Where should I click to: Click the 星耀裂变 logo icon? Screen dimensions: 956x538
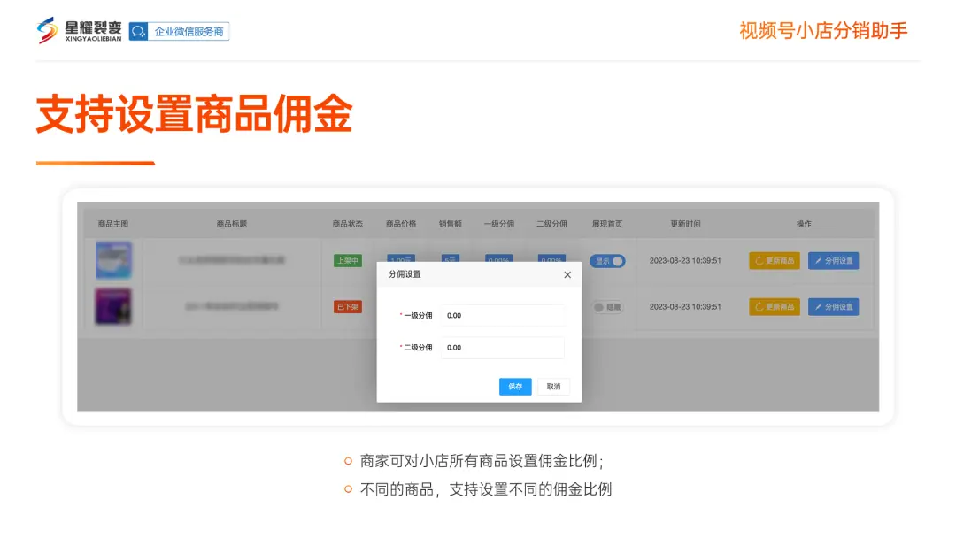47,30
